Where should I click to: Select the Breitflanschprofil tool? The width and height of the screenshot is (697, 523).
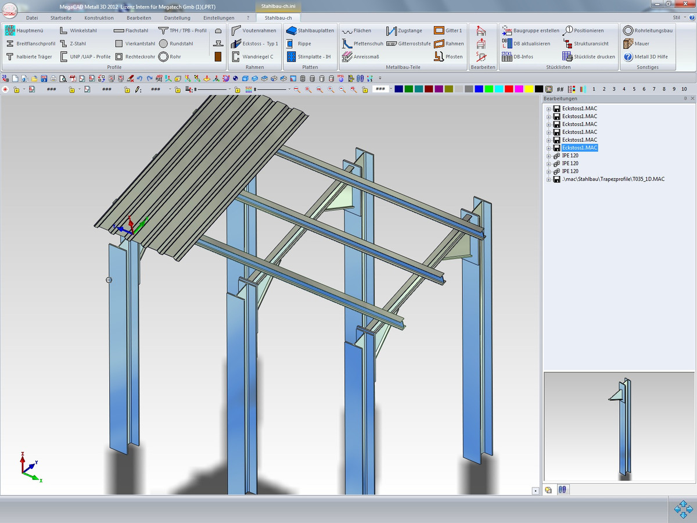[31, 44]
